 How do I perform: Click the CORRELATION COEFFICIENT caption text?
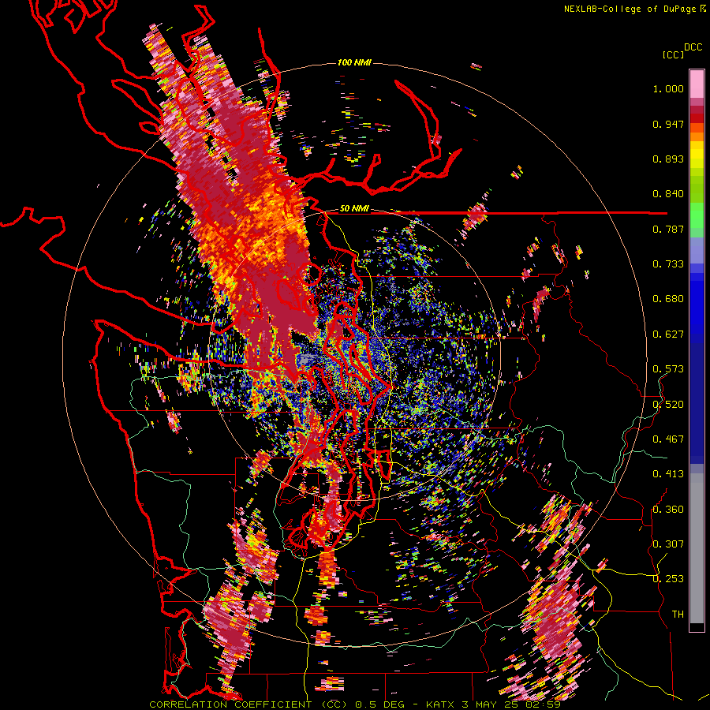tap(230, 704)
